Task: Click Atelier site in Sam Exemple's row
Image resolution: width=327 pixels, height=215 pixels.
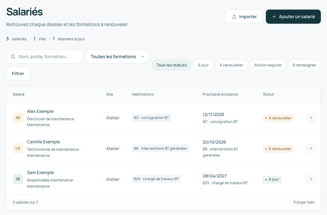Action: point(113,179)
